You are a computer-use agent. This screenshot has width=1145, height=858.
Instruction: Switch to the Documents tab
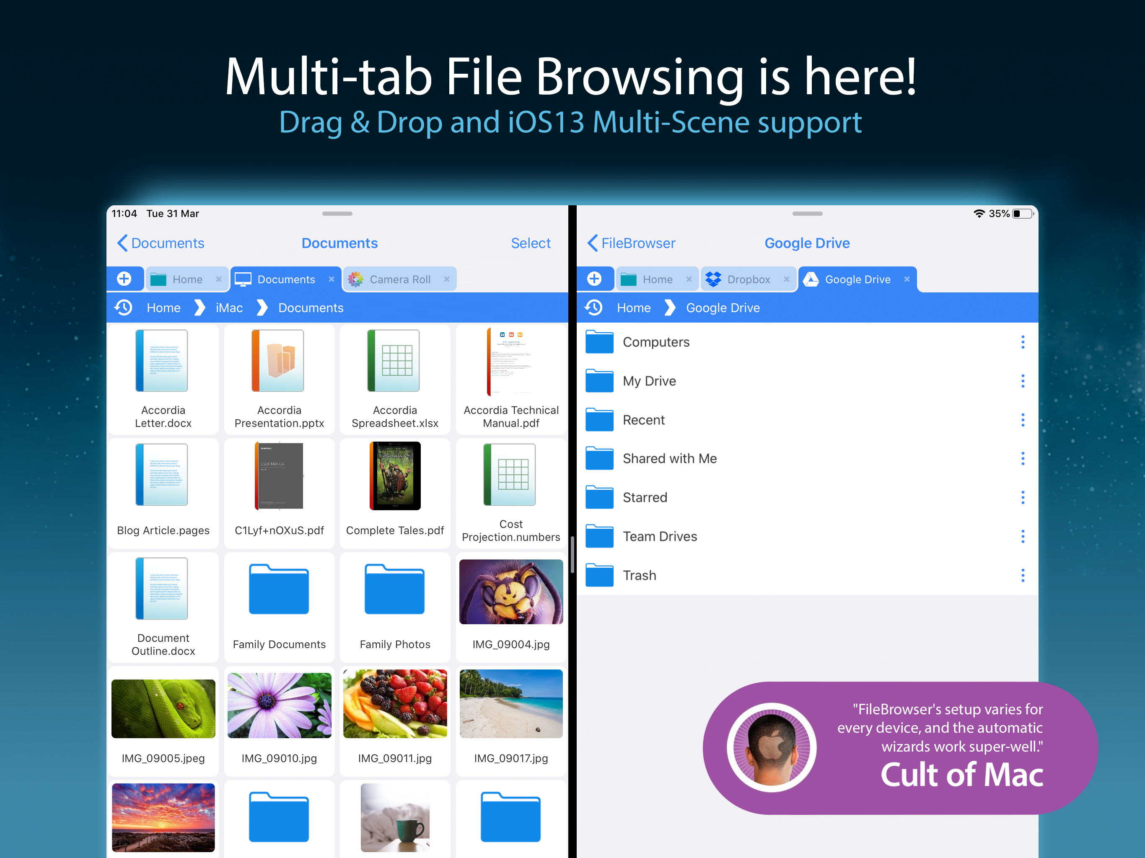click(x=285, y=279)
